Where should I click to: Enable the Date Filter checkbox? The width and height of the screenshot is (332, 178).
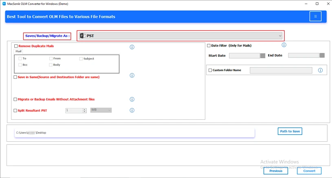pos(209,46)
